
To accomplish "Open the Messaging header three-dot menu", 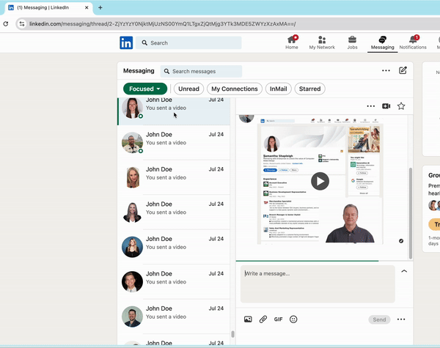I will (386, 70).
